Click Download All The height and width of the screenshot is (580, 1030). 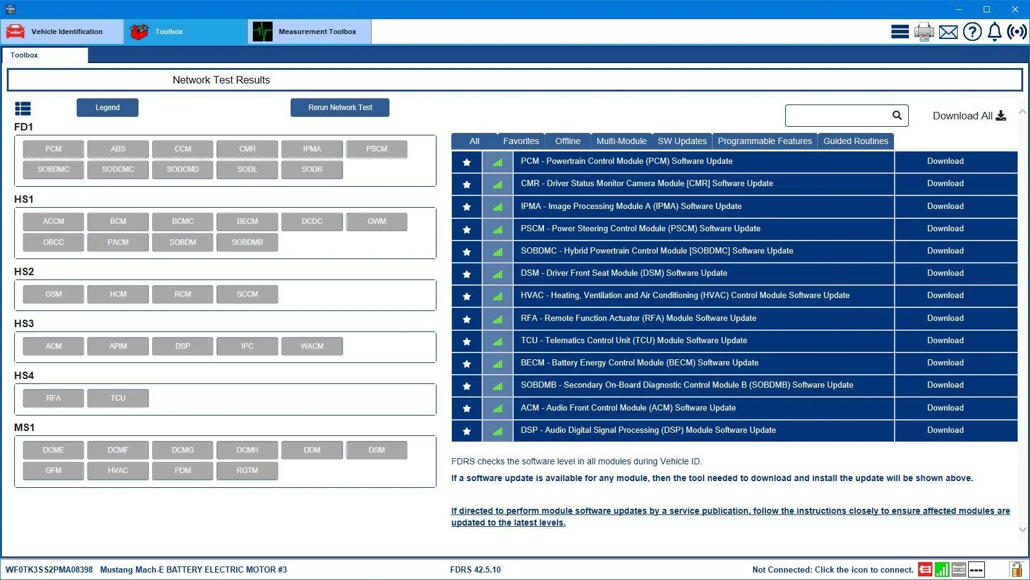click(969, 116)
